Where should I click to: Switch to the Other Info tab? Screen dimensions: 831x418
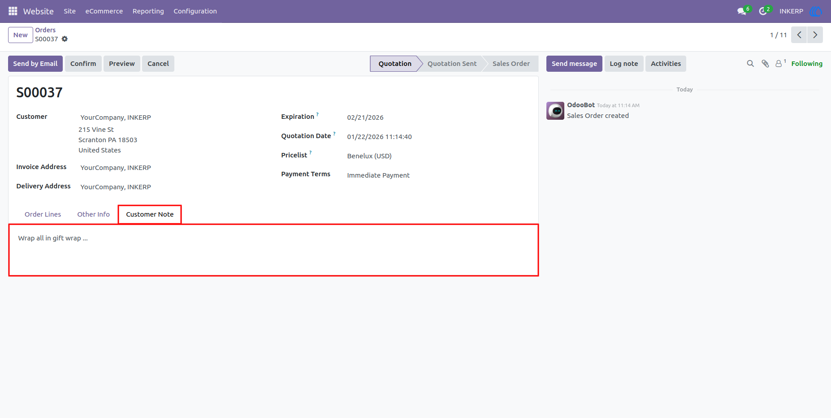click(x=93, y=214)
